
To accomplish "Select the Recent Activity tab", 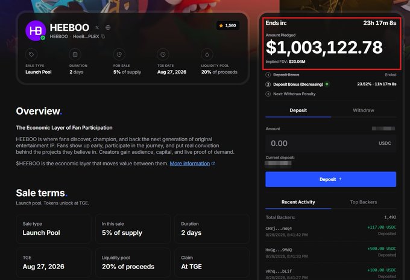I will pyautogui.click(x=298, y=202).
